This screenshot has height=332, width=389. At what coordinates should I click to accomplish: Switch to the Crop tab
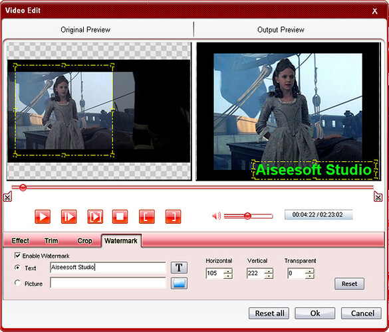(84, 241)
